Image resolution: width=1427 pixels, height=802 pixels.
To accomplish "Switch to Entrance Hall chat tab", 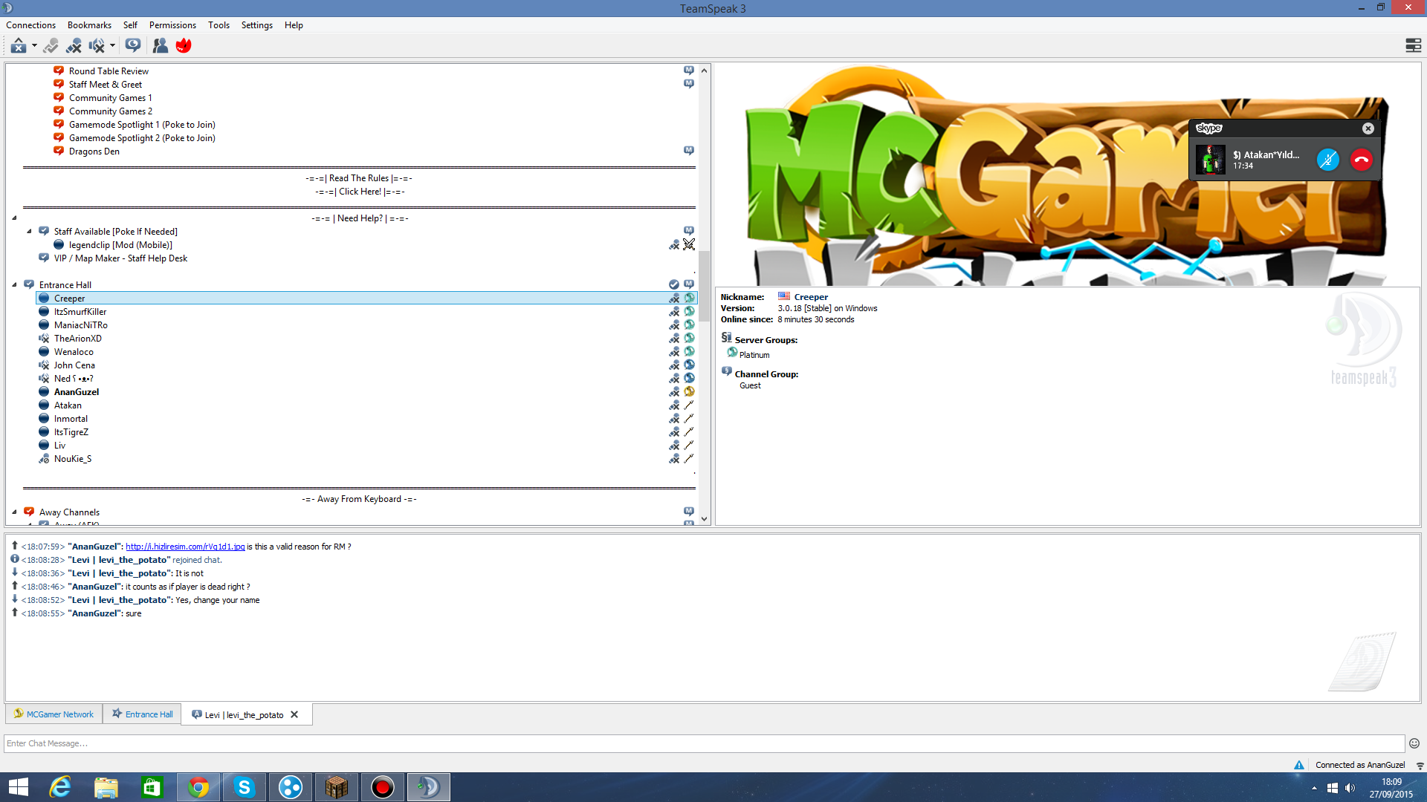I will click(142, 714).
